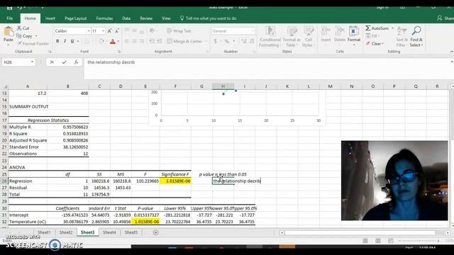Click the SUMMARY OUTPUT cell
The image size is (454, 255).
pyautogui.click(x=28, y=107)
